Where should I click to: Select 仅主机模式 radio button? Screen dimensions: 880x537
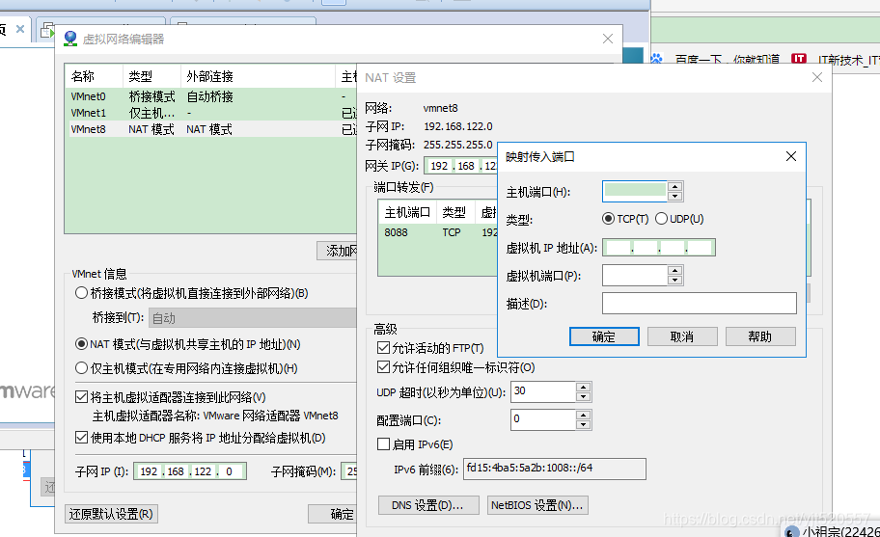click(x=81, y=367)
